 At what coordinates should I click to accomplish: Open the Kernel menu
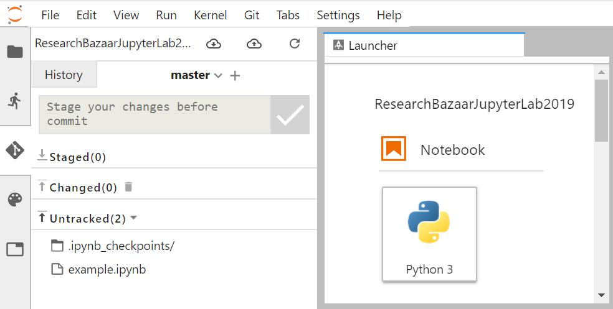(211, 15)
